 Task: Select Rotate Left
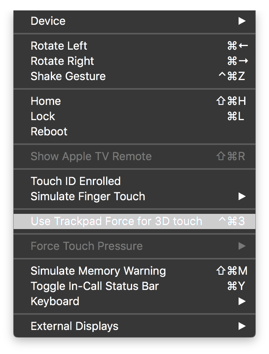pyautogui.click(x=58, y=46)
